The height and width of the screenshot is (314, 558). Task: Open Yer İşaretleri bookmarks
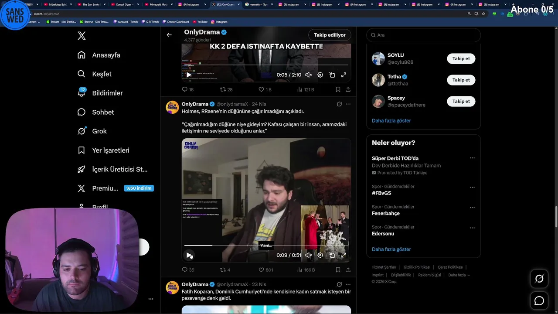click(x=103, y=150)
